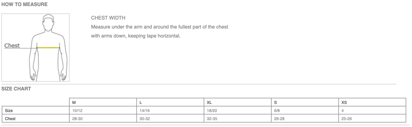Select the 14/16 size cell
Viewport: 412px width, 127px height.
click(145, 110)
